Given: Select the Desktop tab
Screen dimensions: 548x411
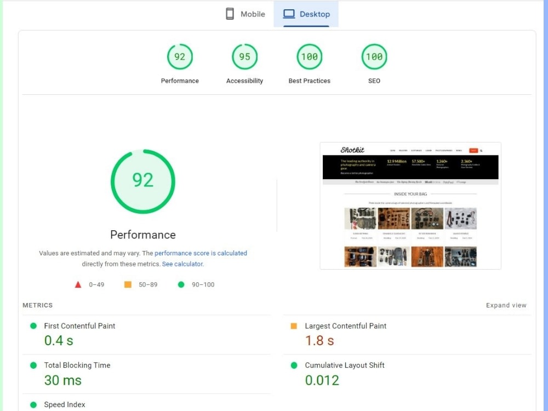Looking at the screenshot, I should pos(306,14).
